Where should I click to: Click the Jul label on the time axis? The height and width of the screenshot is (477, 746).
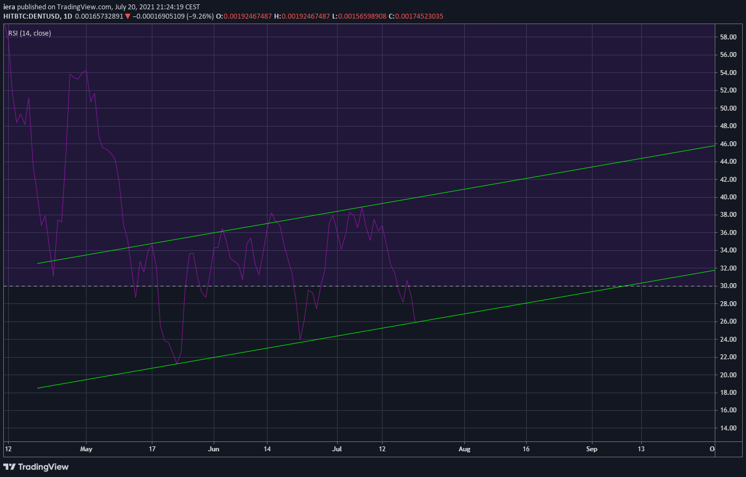click(337, 449)
